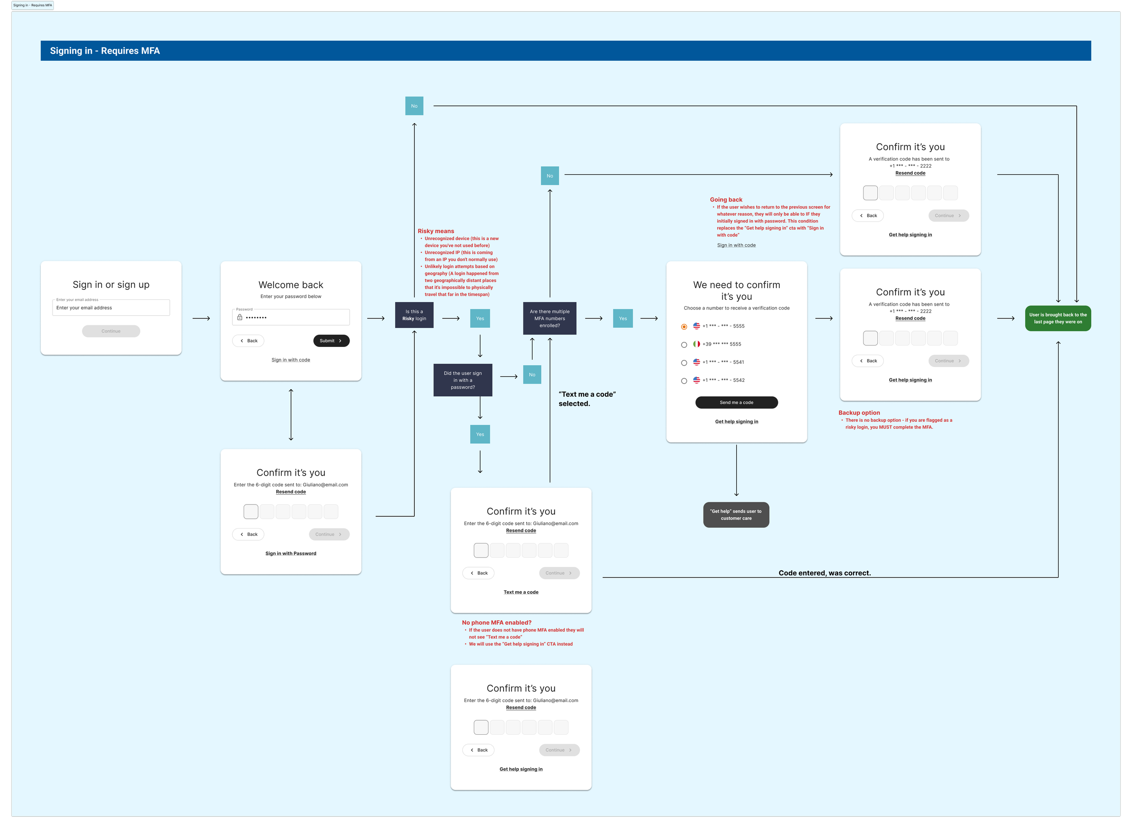The height and width of the screenshot is (828, 1132).
Task: Click first code digit box in Text me a code card
Action: 480,550
